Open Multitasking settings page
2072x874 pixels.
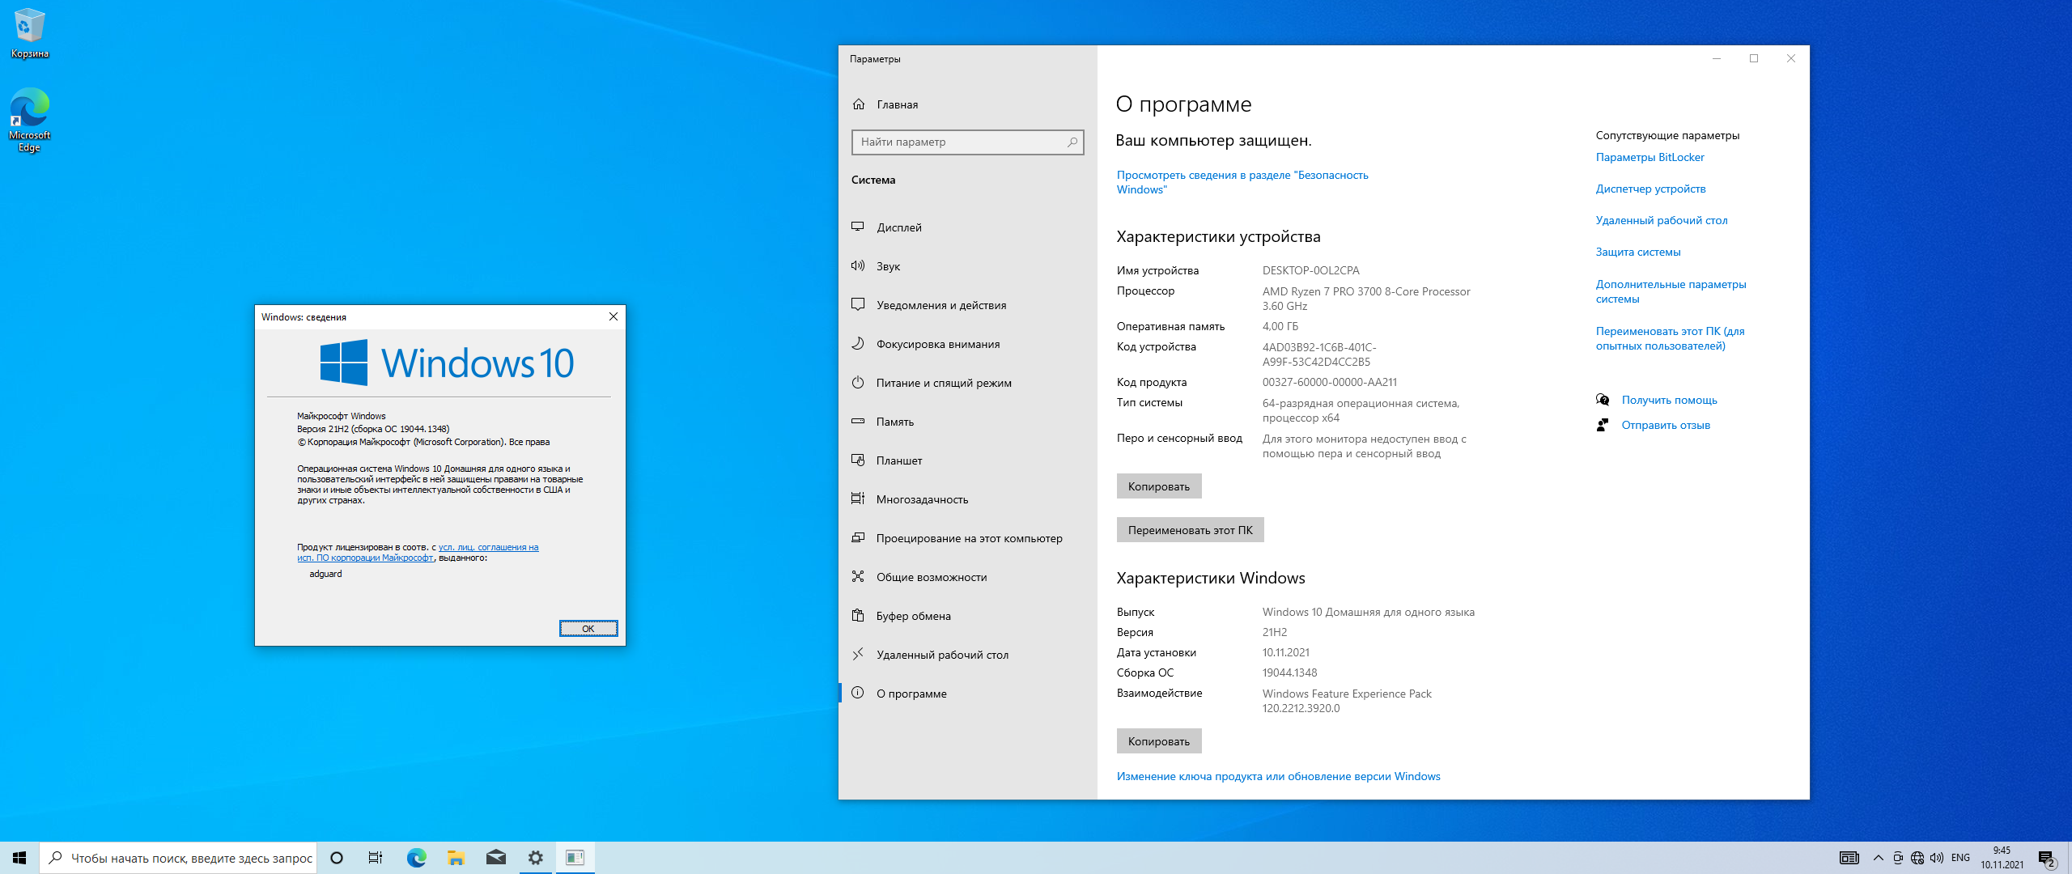click(x=968, y=499)
